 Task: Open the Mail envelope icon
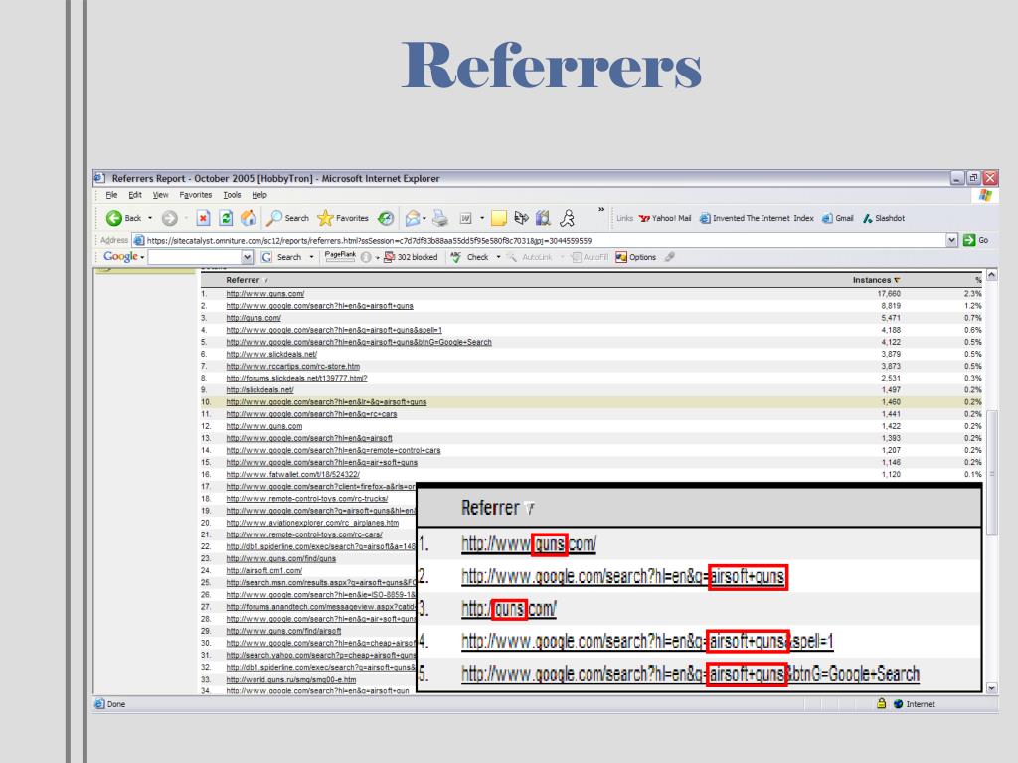[413, 218]
